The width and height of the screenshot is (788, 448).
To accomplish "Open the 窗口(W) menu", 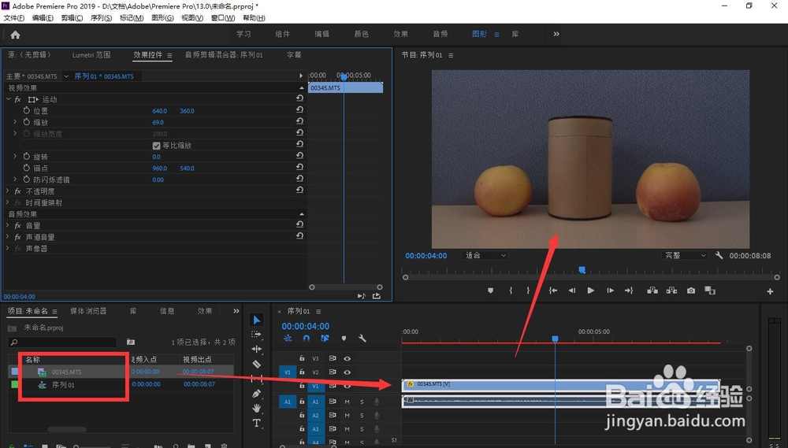I will coord(223,17).
